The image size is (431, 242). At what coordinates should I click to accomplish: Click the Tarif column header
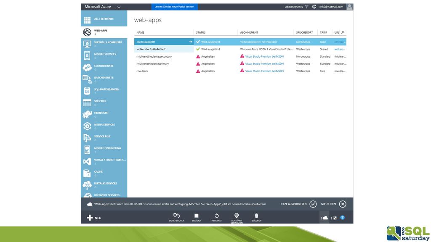pyautogui.click(x=324, y=32)
